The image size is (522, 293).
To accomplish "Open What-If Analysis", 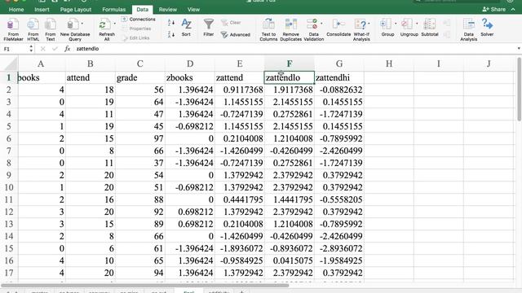I will click(361, 29).
